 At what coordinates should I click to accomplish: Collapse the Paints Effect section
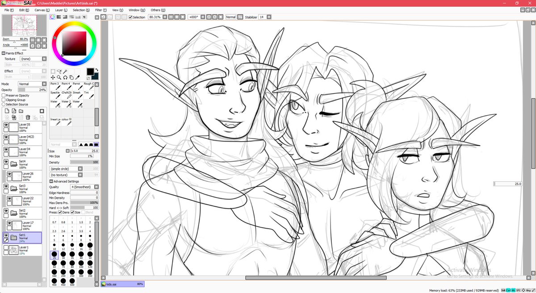tap(4, 53)
